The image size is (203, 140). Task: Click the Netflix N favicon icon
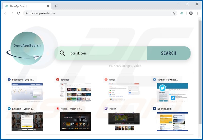pos(58,109)
